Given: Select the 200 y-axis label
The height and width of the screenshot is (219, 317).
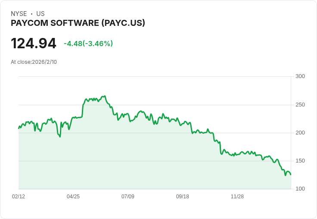Looking at the screenshot, I should [300, 133].
